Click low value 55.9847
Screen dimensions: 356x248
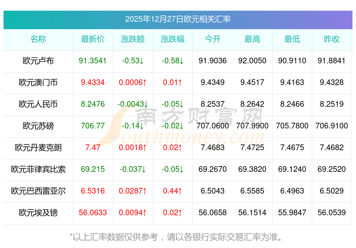click(292, 213)
